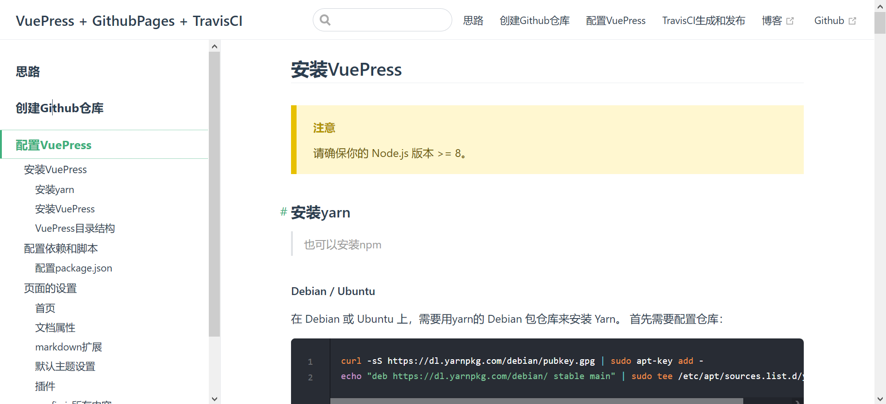Screen dimensions: 886x404
Task: Click the # anchor before 安装yarn heading
Action: click(284, 212)
